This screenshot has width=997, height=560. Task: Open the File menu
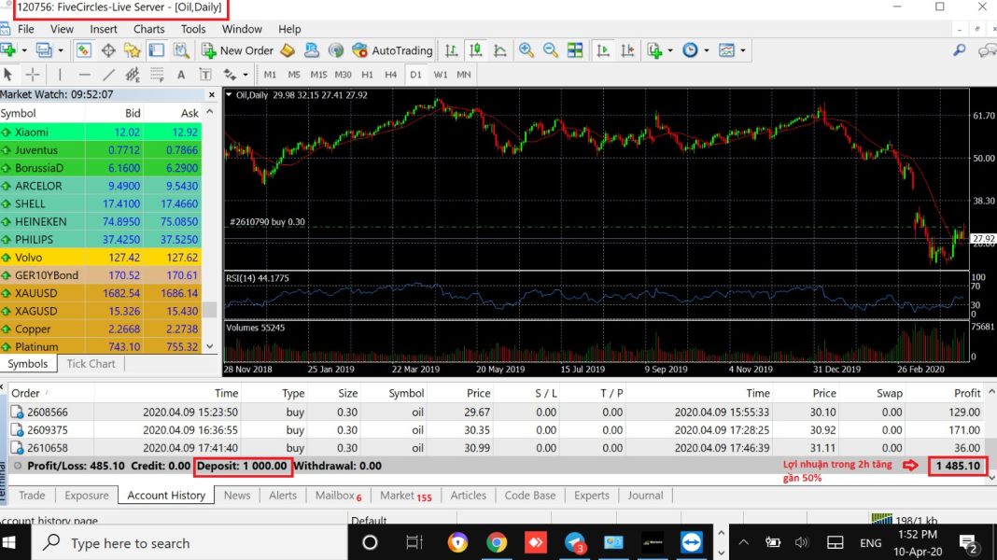(x=26, y=29)
